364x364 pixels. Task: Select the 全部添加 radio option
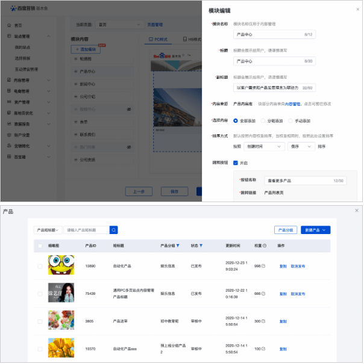tap(236, 121)
